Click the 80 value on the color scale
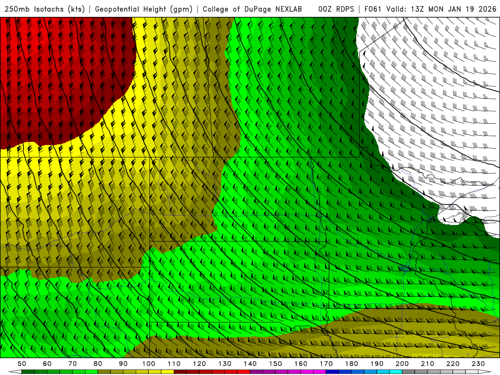The width and height of the screenshot is (500, 375). click(x=98, y=364)
